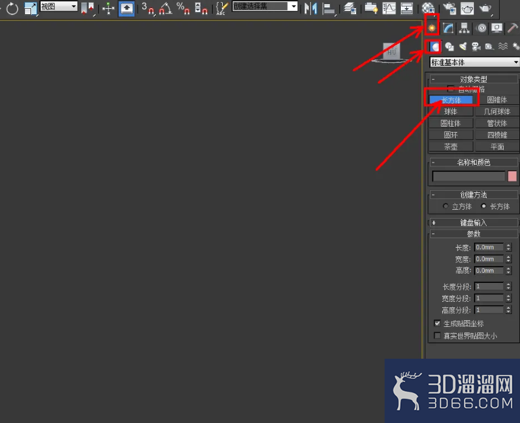Click the 长度 value field
This screenshot has height=423, width=520.
pyautogui.click(x=489, y=247)
